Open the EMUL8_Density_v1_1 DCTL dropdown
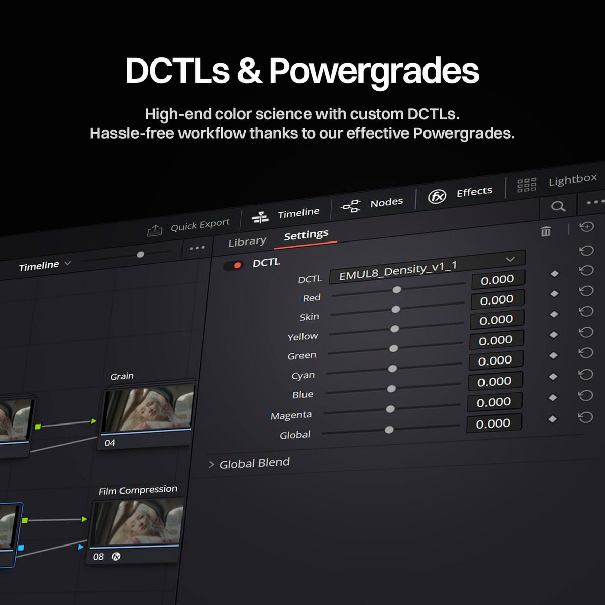Viewport: 605px width, 605px height. [x=427, y=267]
